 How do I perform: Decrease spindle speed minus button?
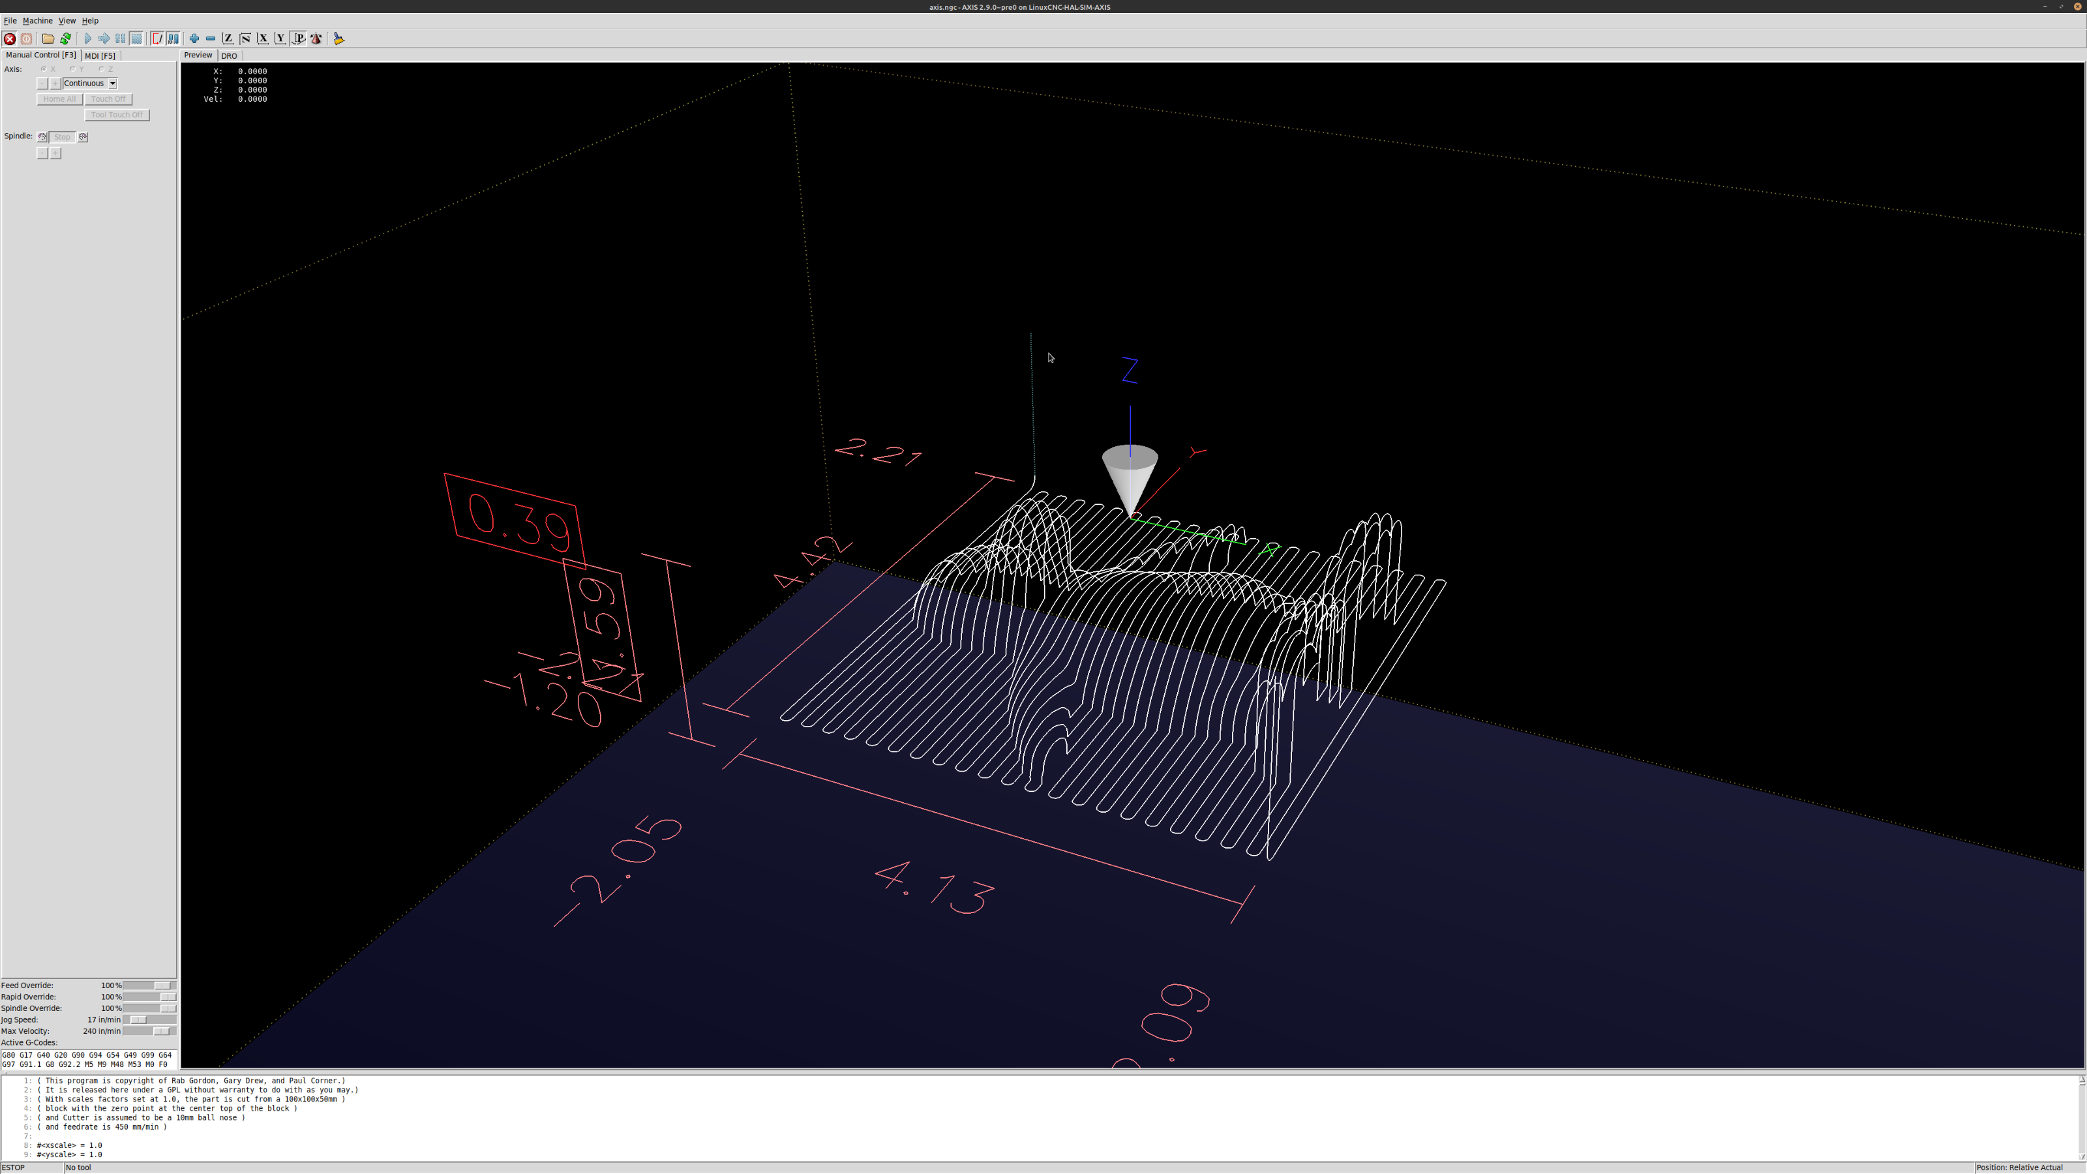click(x=42, y=153)
